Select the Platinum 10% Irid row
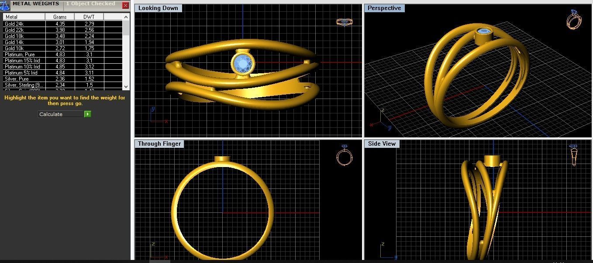The image size is (593, 263). point(63,67)
